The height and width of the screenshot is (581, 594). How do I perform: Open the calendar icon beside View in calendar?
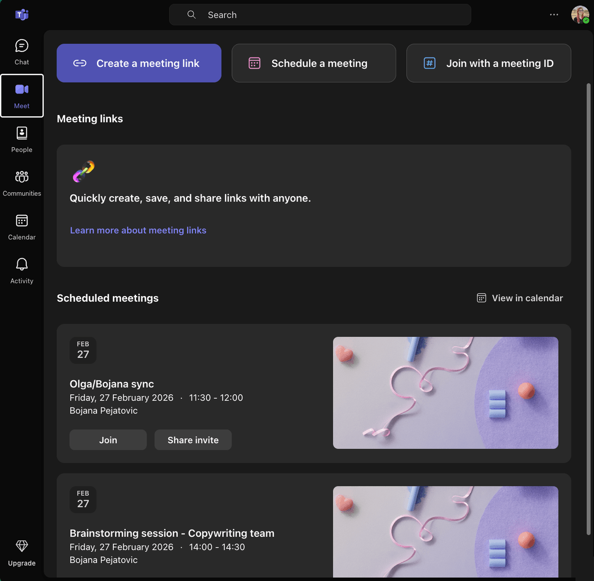(x=481, y=298)
